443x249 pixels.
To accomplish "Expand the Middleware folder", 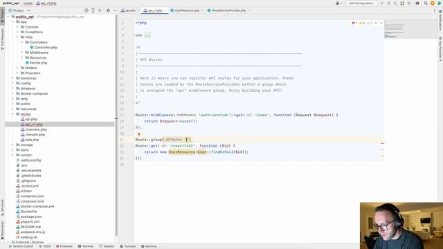I will tap(21, 53).
